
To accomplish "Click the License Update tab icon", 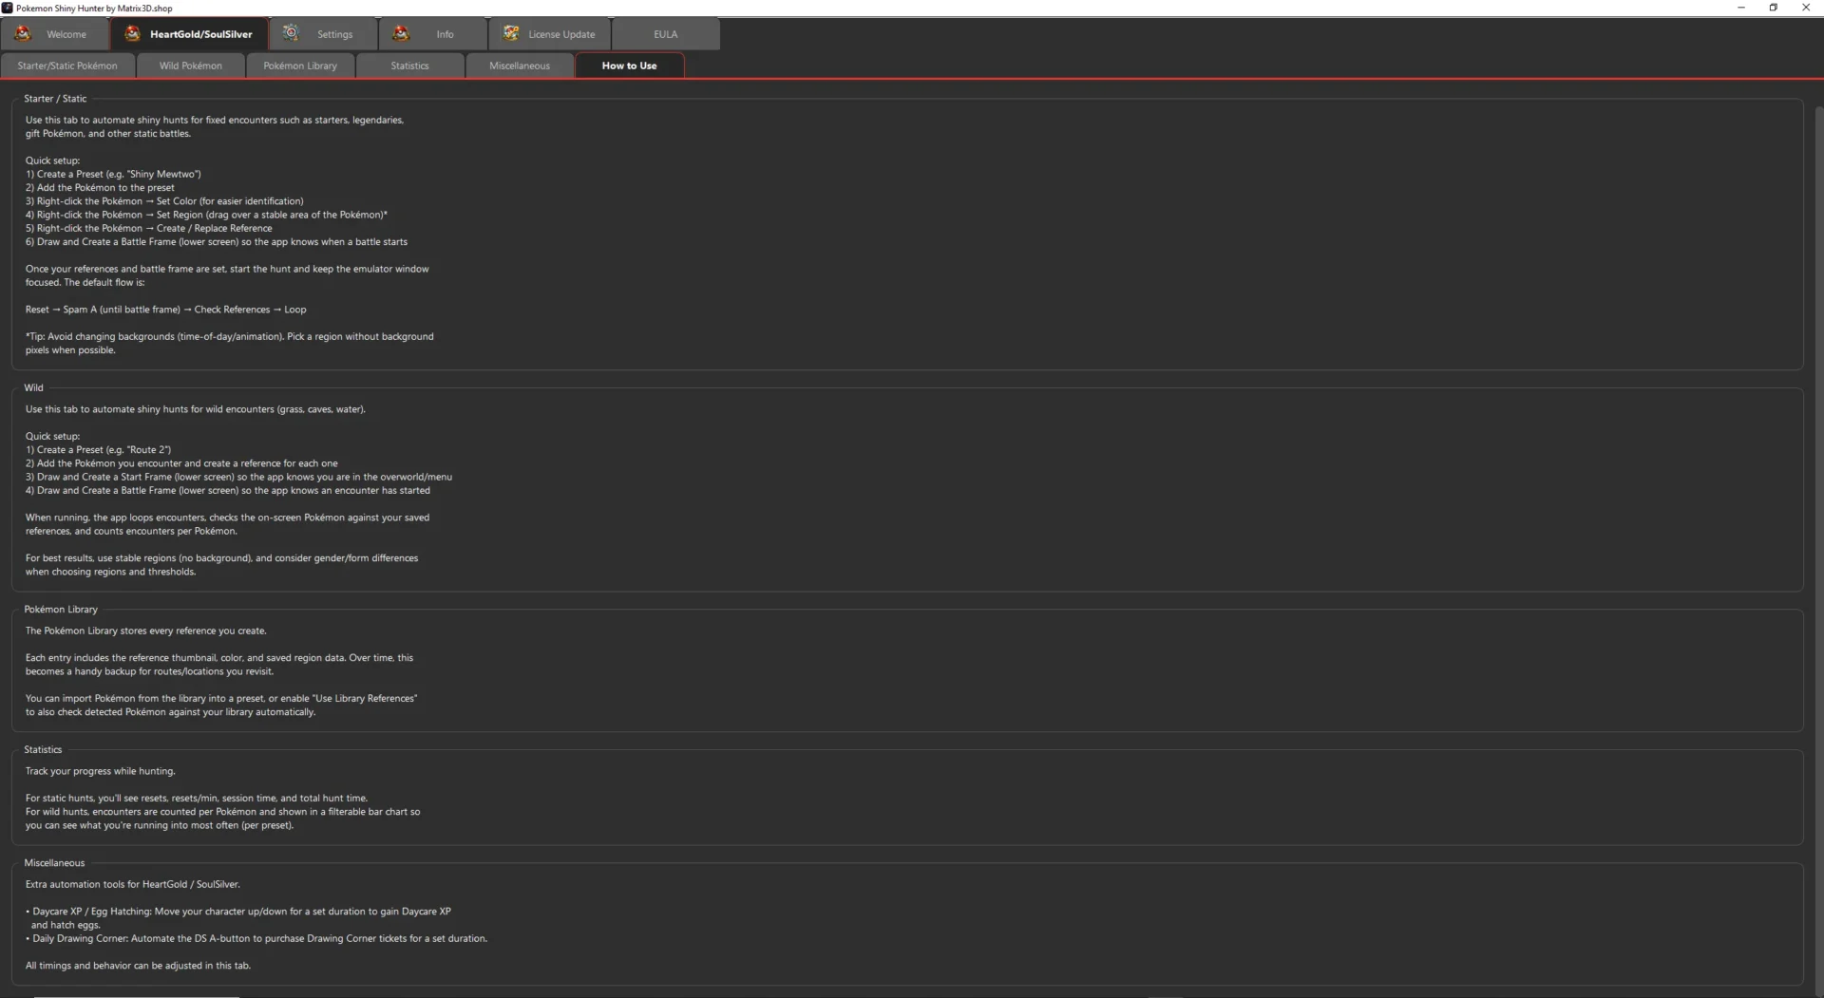I will pos(511,33).
